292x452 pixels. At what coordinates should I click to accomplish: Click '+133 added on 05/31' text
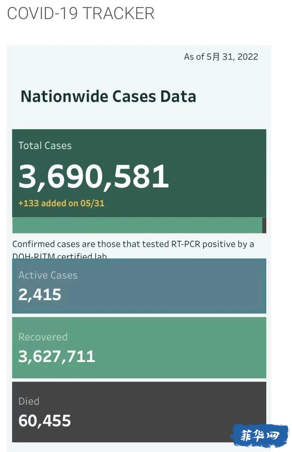click(x=61, y=203)
